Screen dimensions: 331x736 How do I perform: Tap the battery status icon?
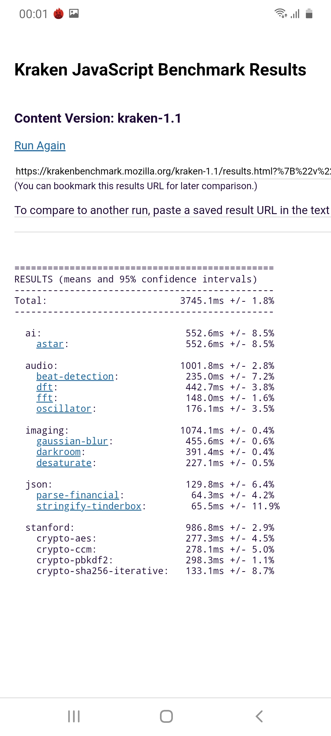point(309,14)
